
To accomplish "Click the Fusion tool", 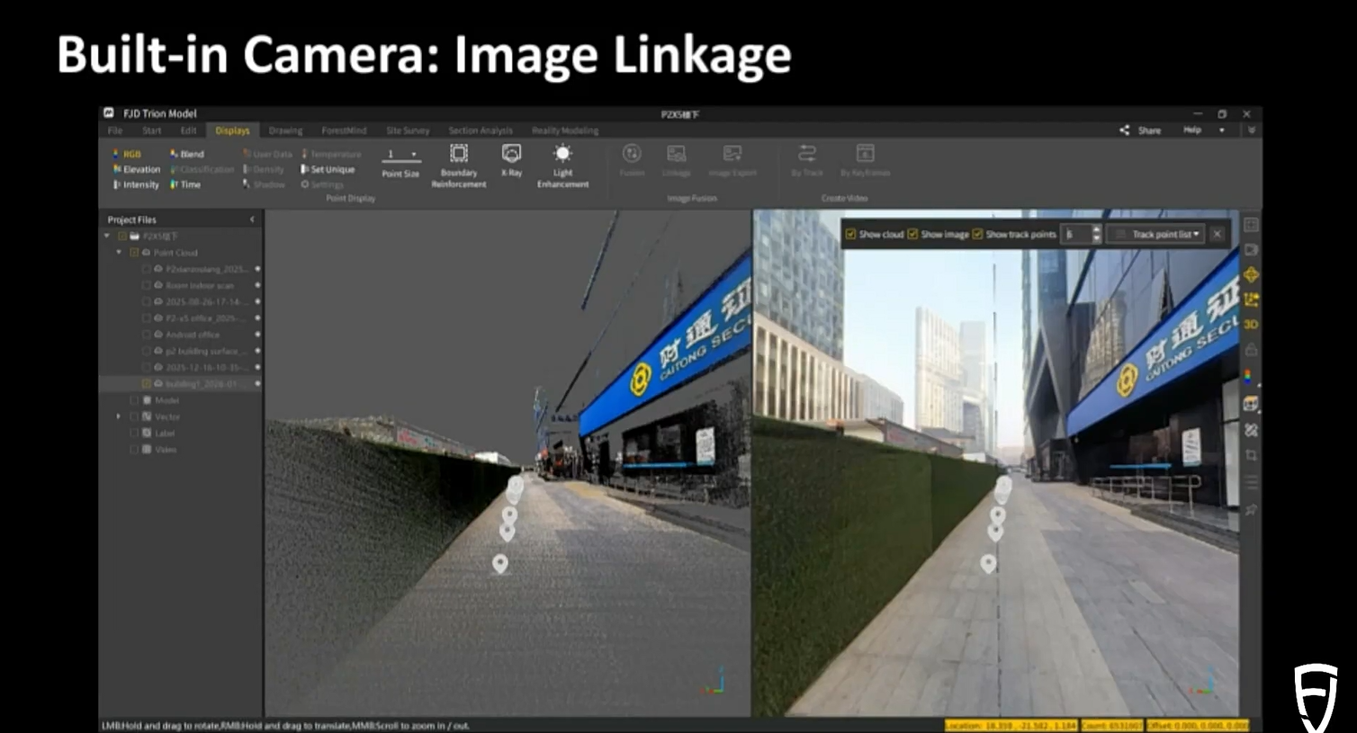I will 632,160.
